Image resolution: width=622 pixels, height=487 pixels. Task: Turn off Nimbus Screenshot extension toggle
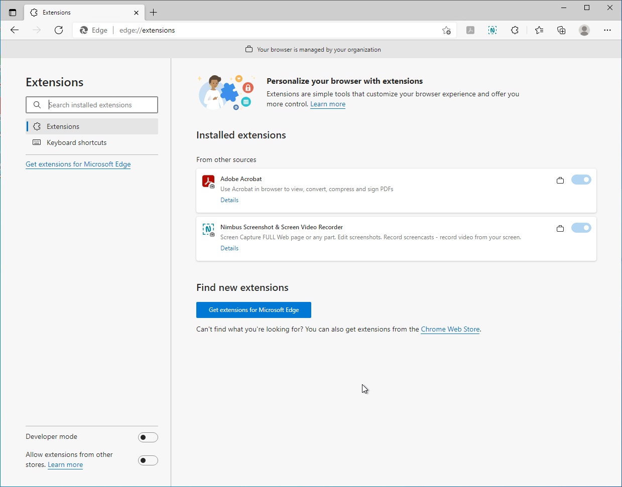pyautogui.click(x=581, y=228)
